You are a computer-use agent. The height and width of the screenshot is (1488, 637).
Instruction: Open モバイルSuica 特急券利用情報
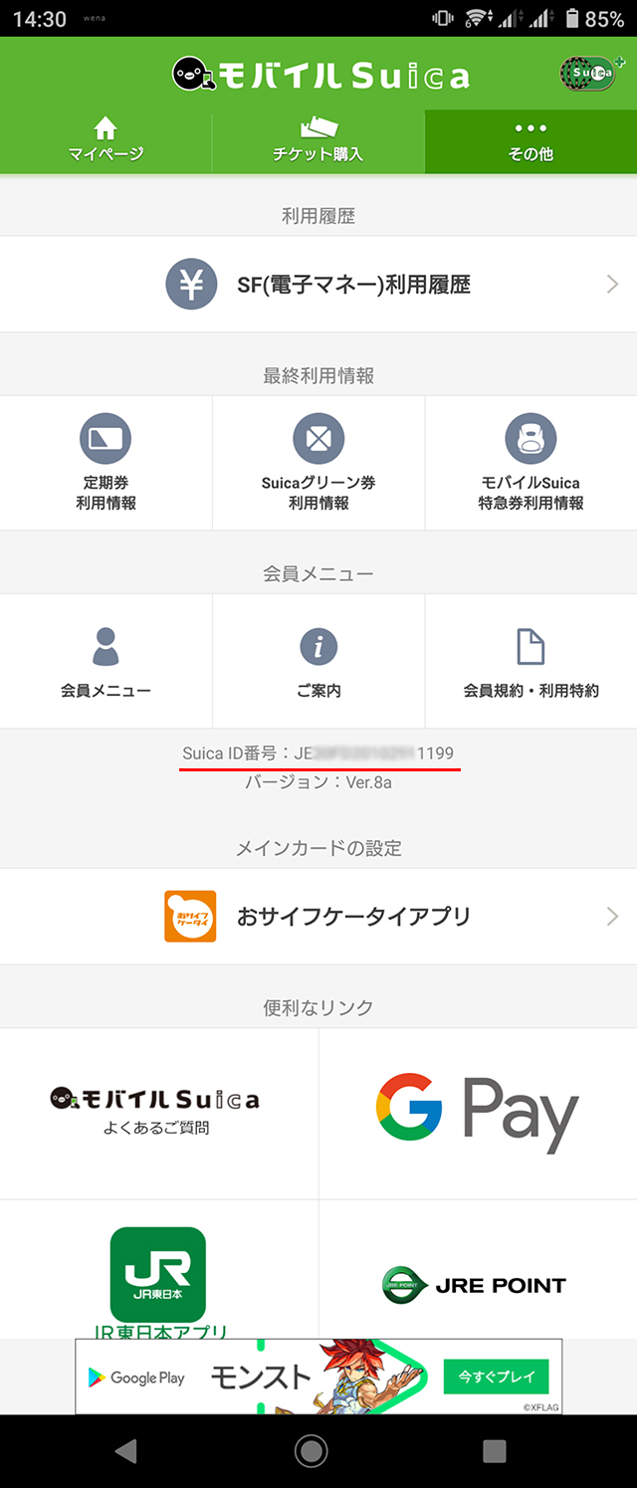pyautogui.click(x=531, y=439)
